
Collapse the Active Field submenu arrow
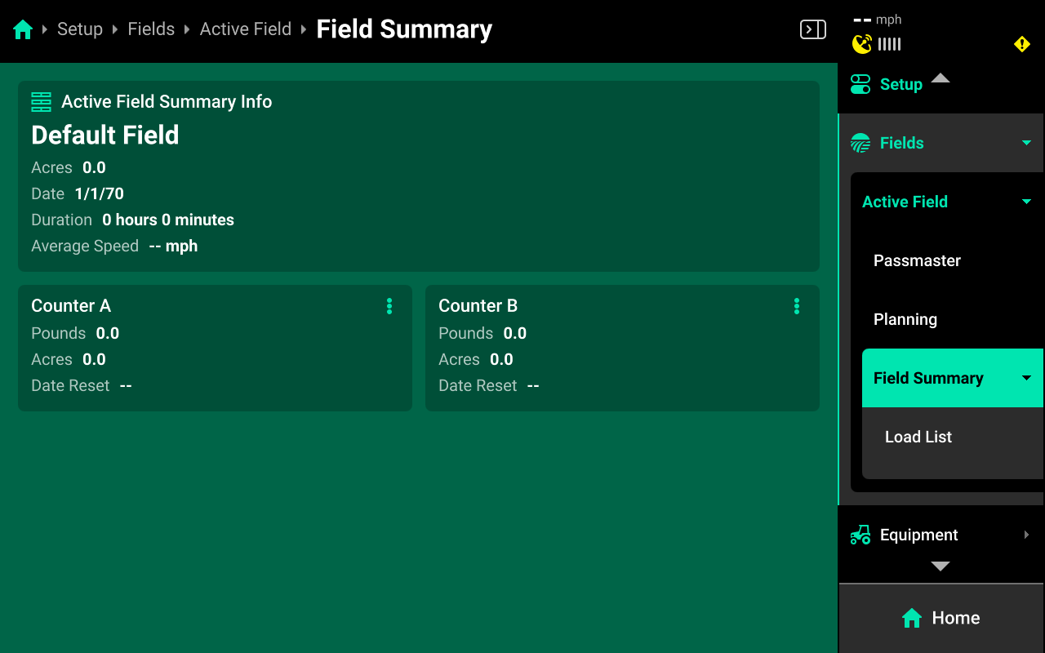(x=1026, y=202)
